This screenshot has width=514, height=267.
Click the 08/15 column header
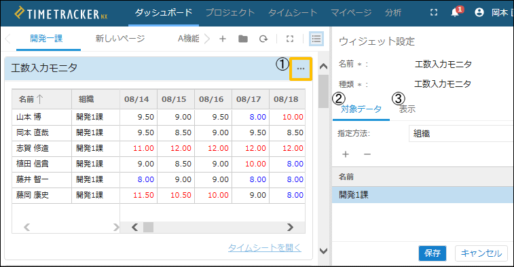[x=176, y=99]
